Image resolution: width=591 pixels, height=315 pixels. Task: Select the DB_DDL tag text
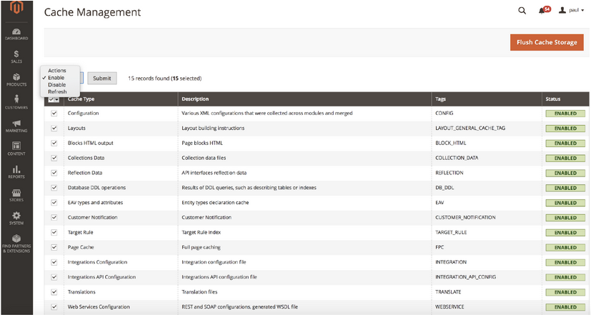[445, 188]
